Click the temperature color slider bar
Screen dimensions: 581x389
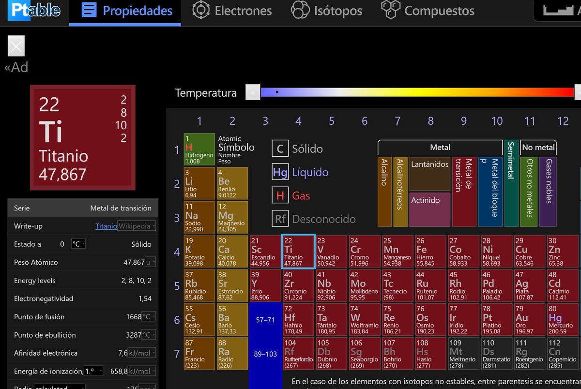tap(416, 92)
